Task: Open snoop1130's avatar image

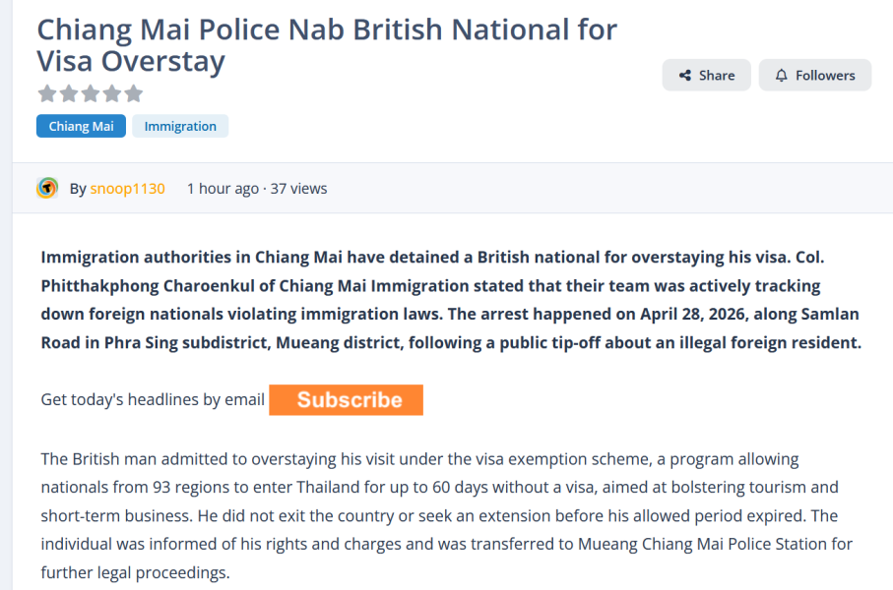Action: click(x=47, y=188)
